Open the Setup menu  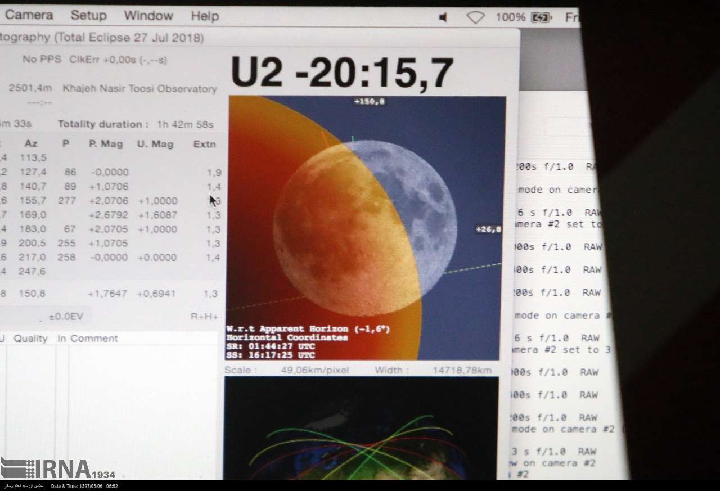[x=88, y=15]
